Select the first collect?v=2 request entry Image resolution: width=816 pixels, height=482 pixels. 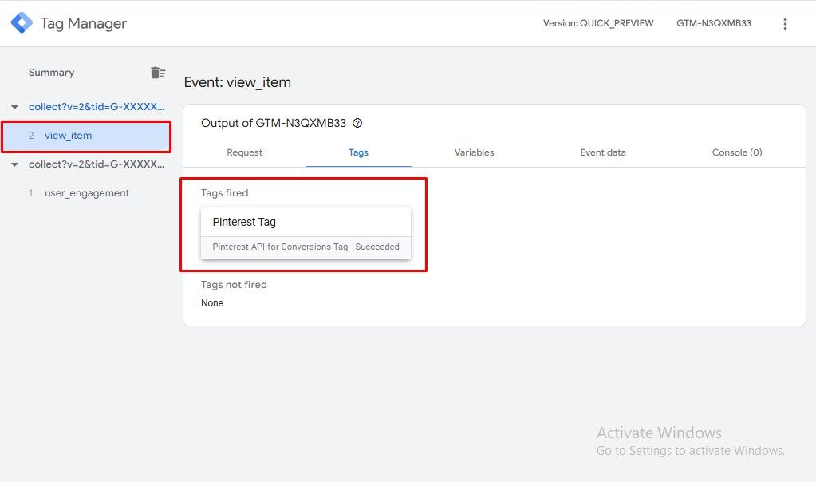click(97, 107)
